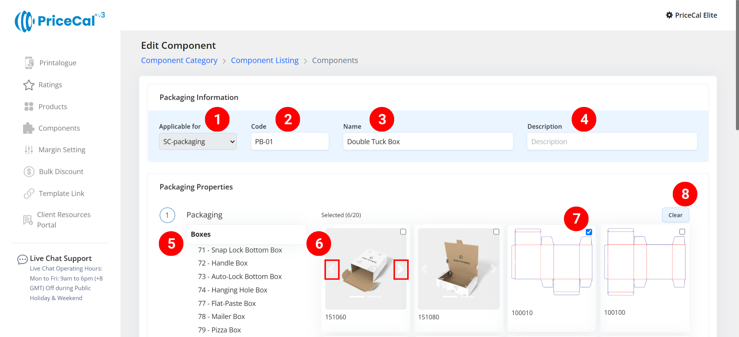
Task: Open the Applicable for dropdown
Action: pos(197,142)
